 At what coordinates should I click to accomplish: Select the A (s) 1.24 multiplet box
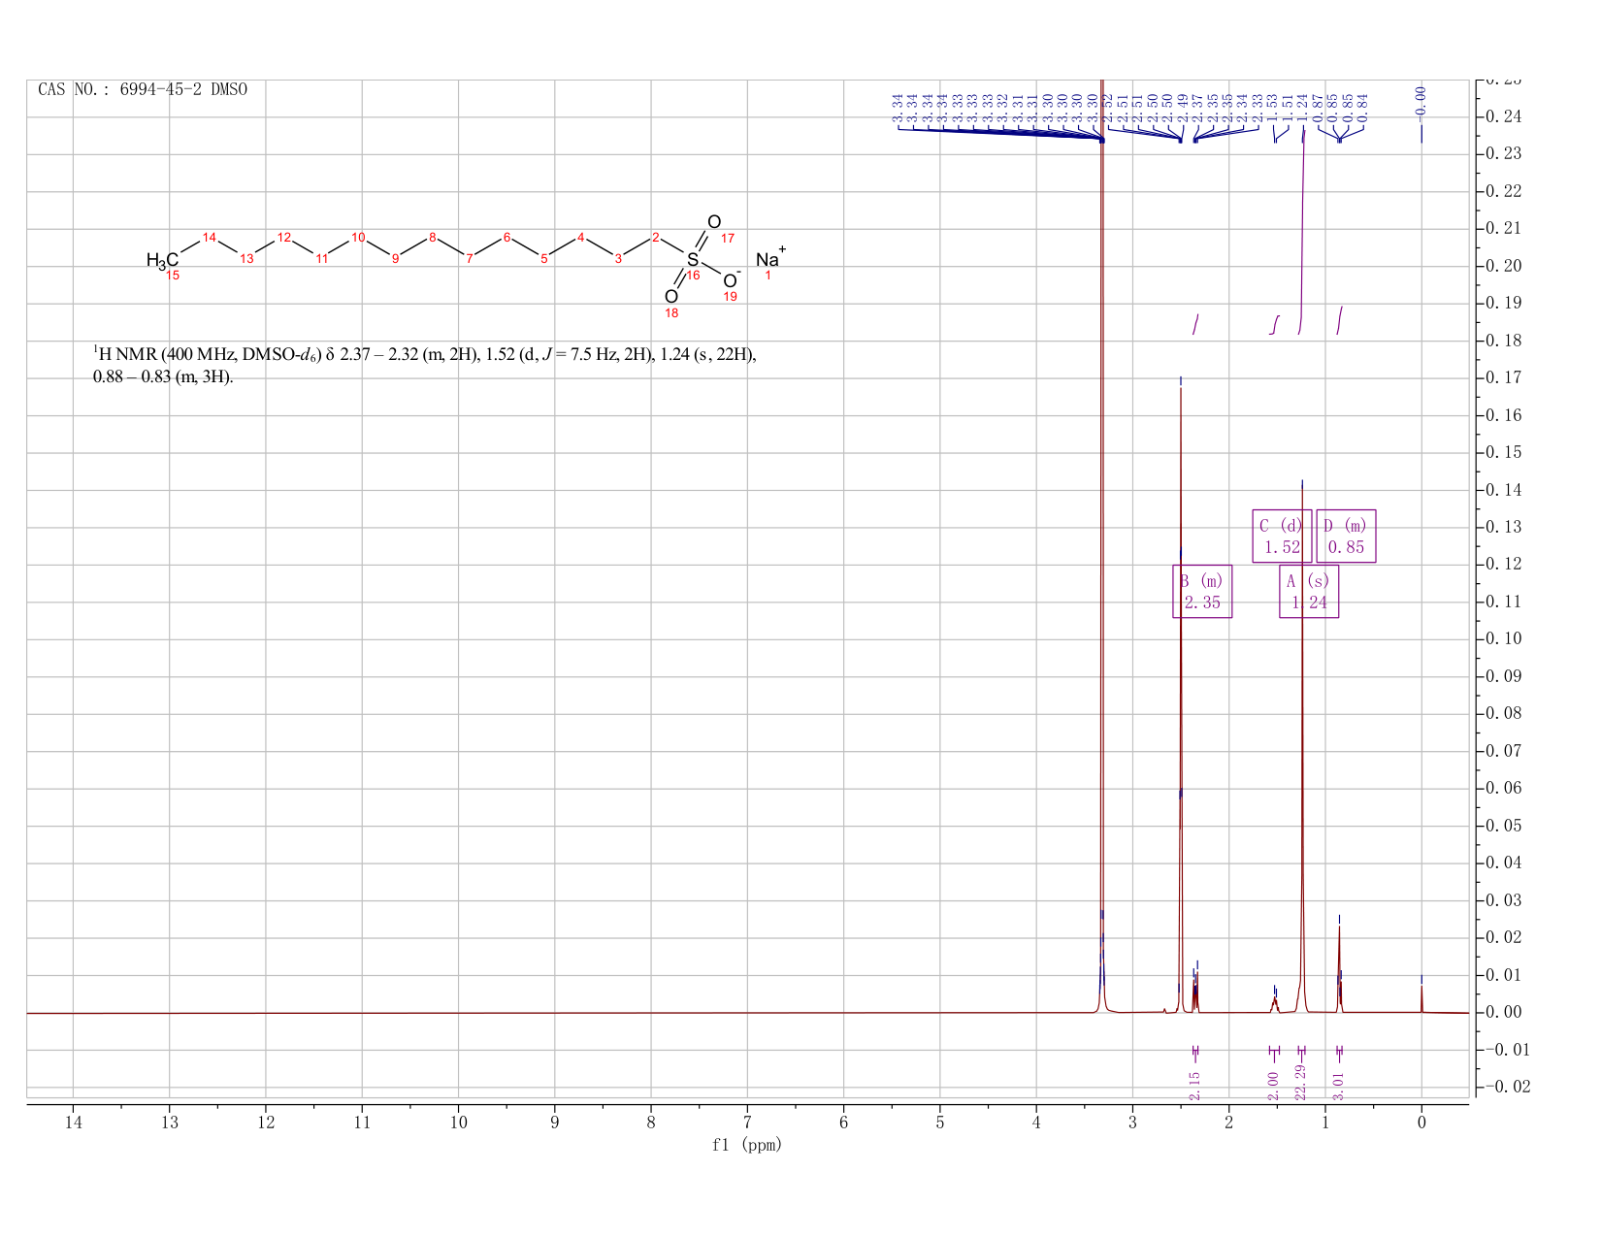[x=1309, y=591]
